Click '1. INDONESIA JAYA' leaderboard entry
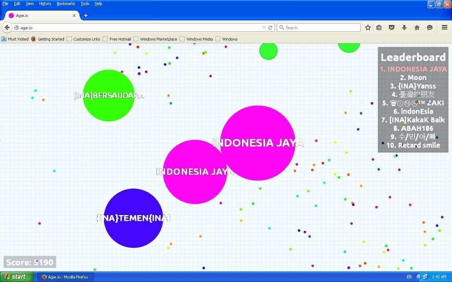 point(413,69)
